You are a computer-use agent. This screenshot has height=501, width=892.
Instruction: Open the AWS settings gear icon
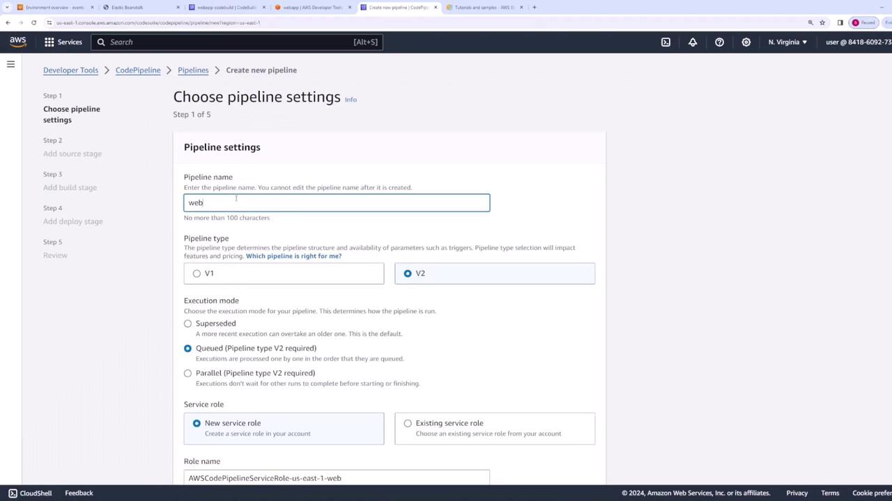(746, 42)
